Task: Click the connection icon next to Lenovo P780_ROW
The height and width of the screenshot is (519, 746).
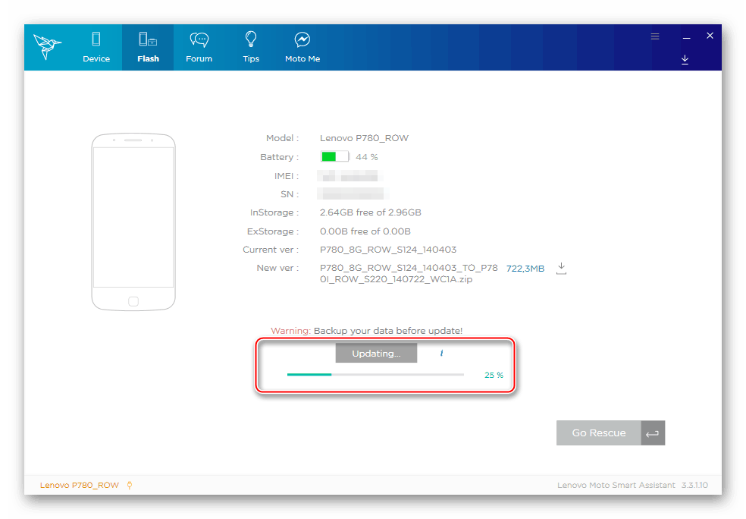Action: (x=130, y=485)
